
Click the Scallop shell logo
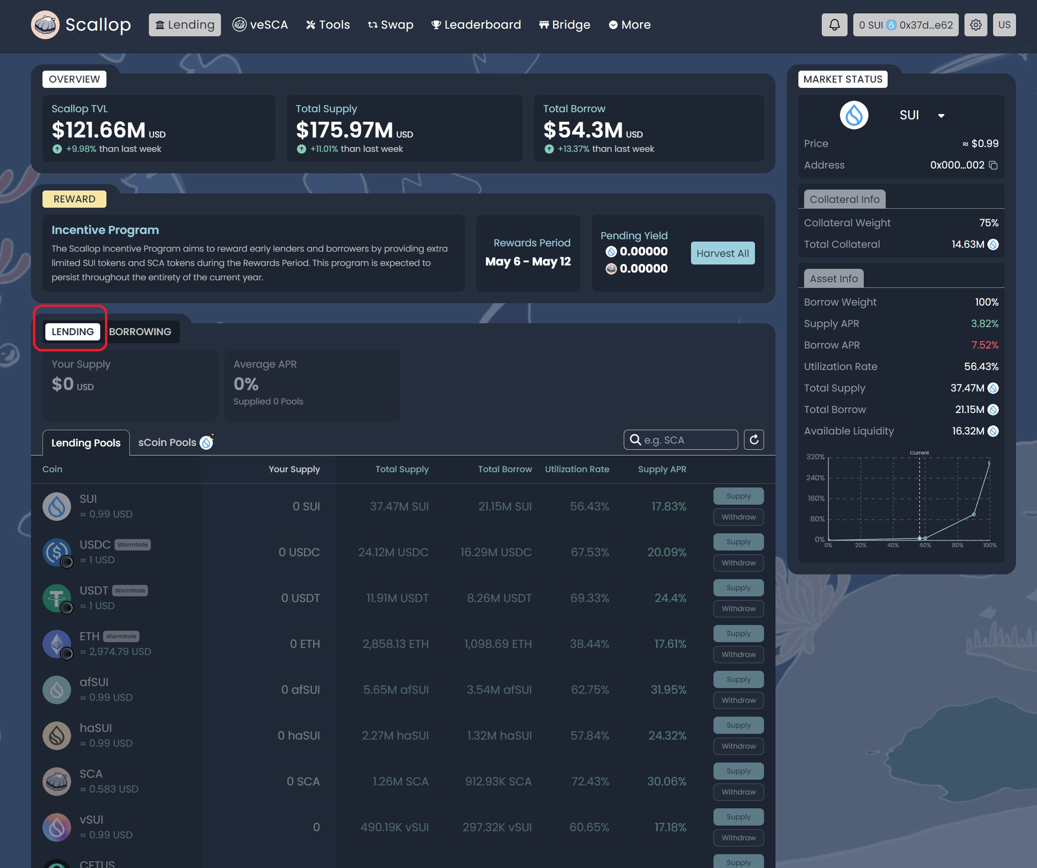tap(45, 25)
